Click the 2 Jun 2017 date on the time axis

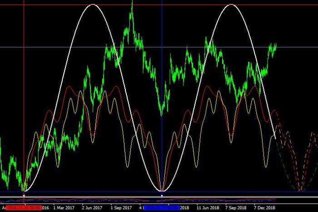[x=93, y=207]
